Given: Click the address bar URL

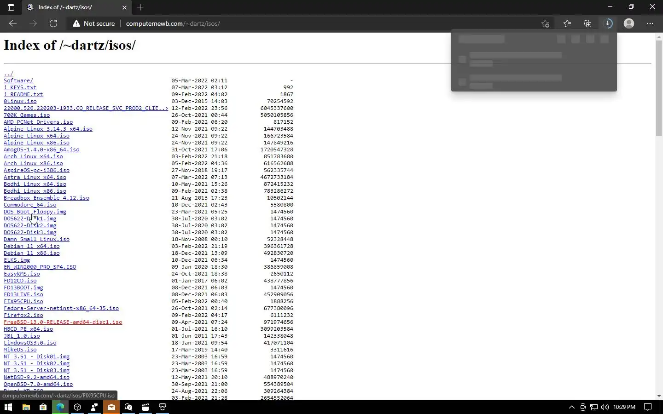Looking at the screenshot, I should click(x=173, y=23).
